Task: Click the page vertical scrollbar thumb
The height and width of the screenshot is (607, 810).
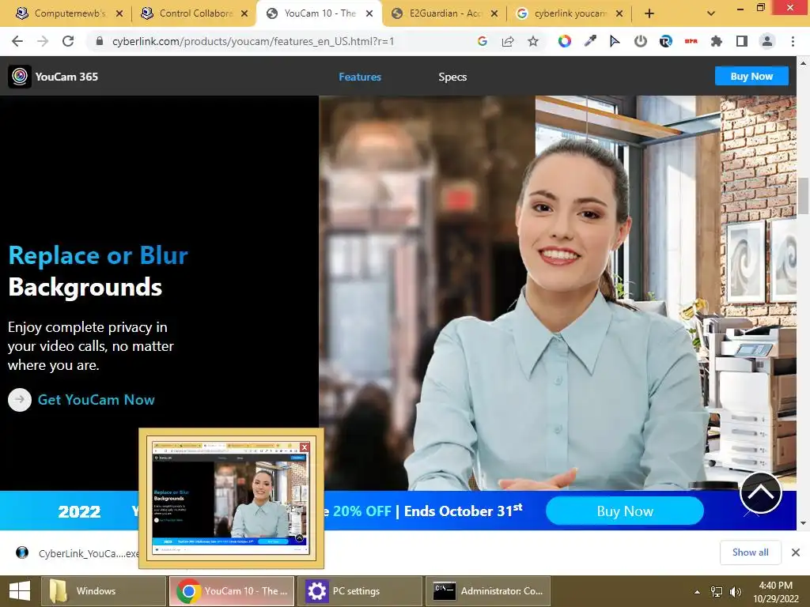Action: coord(803,195)
